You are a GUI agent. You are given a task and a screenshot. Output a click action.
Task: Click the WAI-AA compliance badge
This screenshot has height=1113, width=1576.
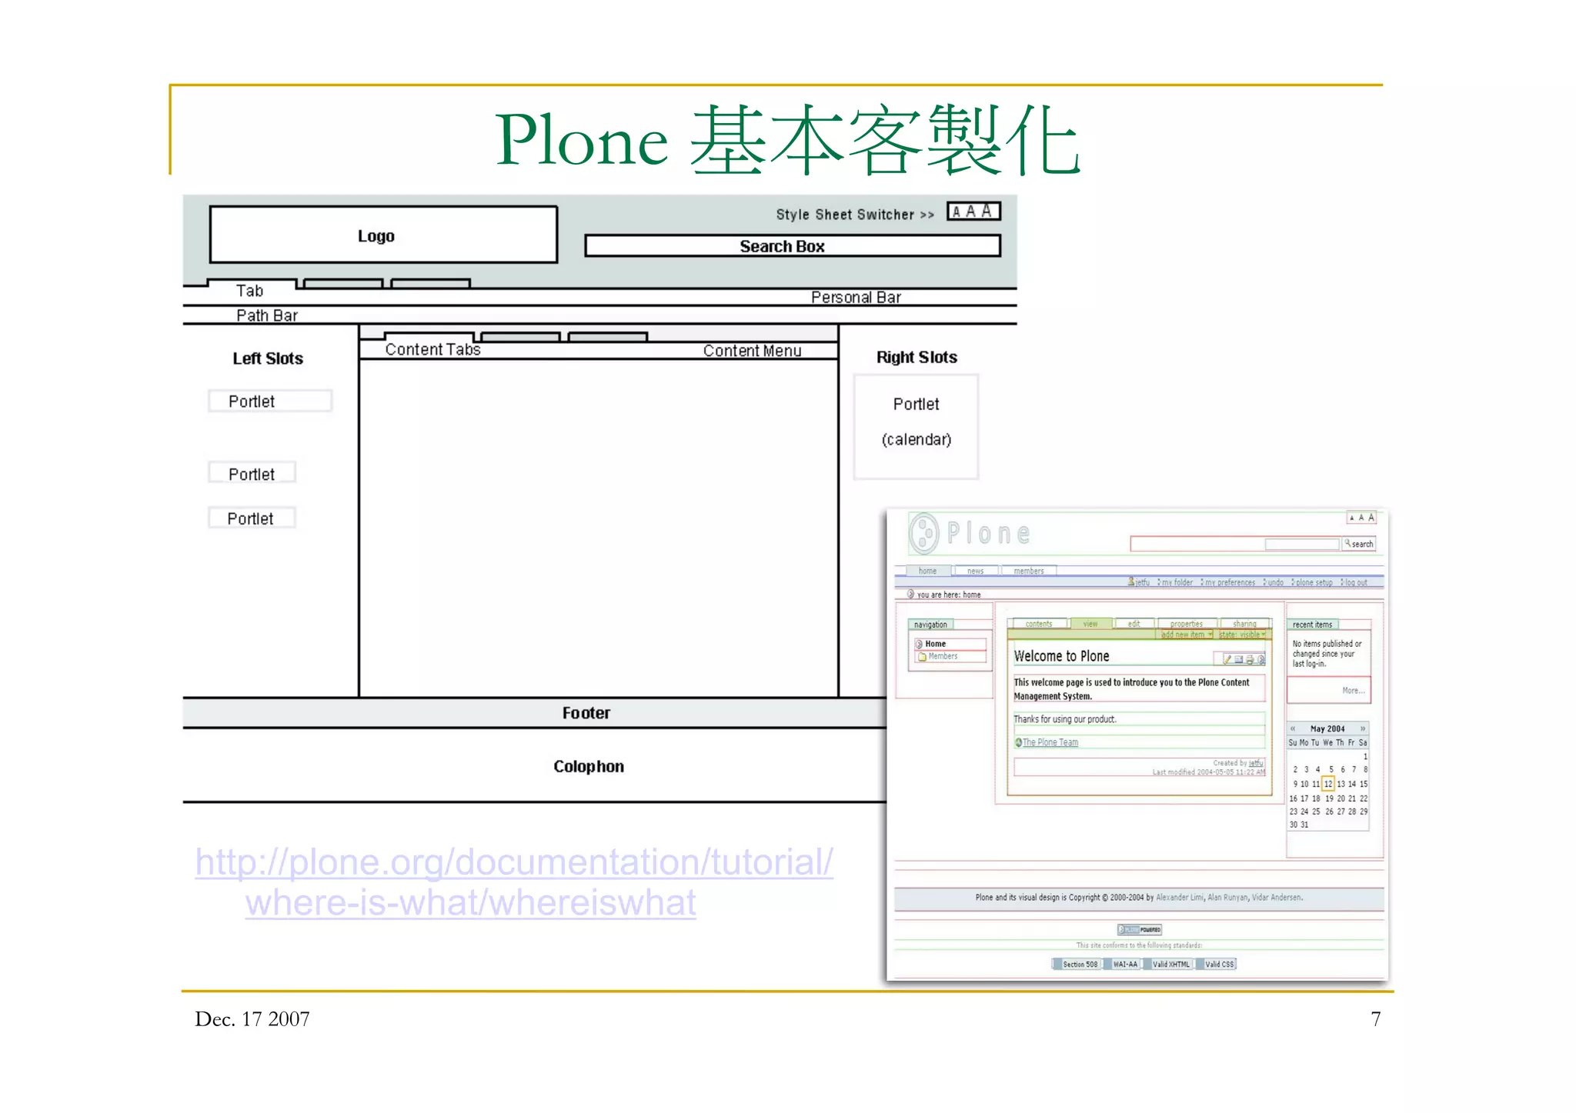click(x=1122, y=964)
